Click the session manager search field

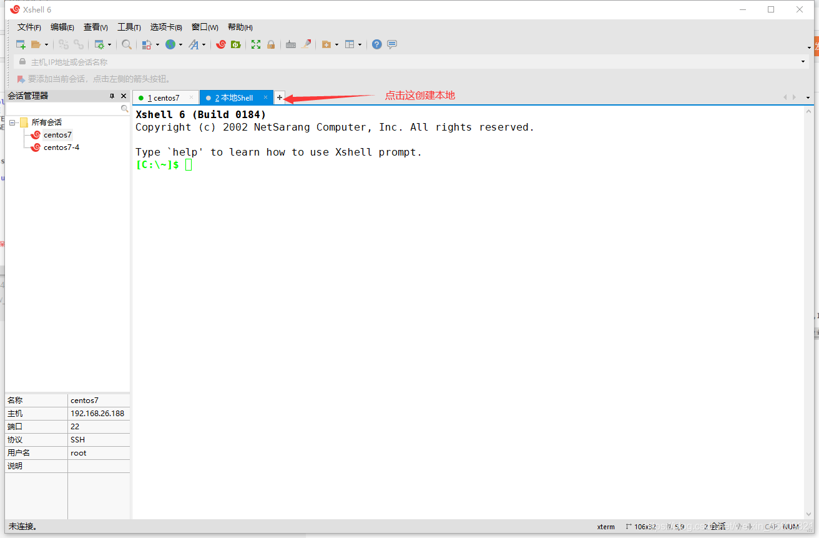click(62, 109)
